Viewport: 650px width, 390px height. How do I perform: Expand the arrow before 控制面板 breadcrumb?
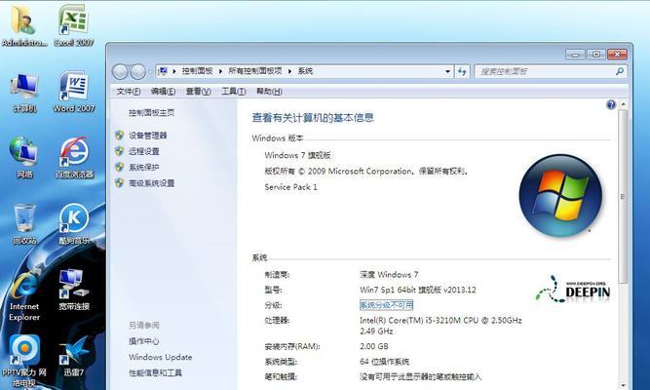[174, 71]
